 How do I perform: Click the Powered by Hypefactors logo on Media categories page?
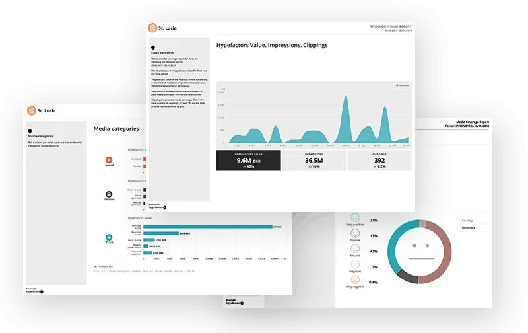(x=34, y=291)
